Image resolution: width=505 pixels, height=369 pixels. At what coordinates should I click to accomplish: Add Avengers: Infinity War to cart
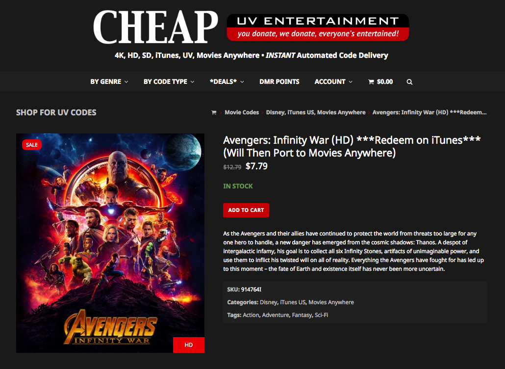pyautogui.click(x=246, y=210)
